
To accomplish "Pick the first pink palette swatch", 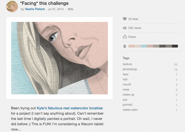I will click(131, 46).
